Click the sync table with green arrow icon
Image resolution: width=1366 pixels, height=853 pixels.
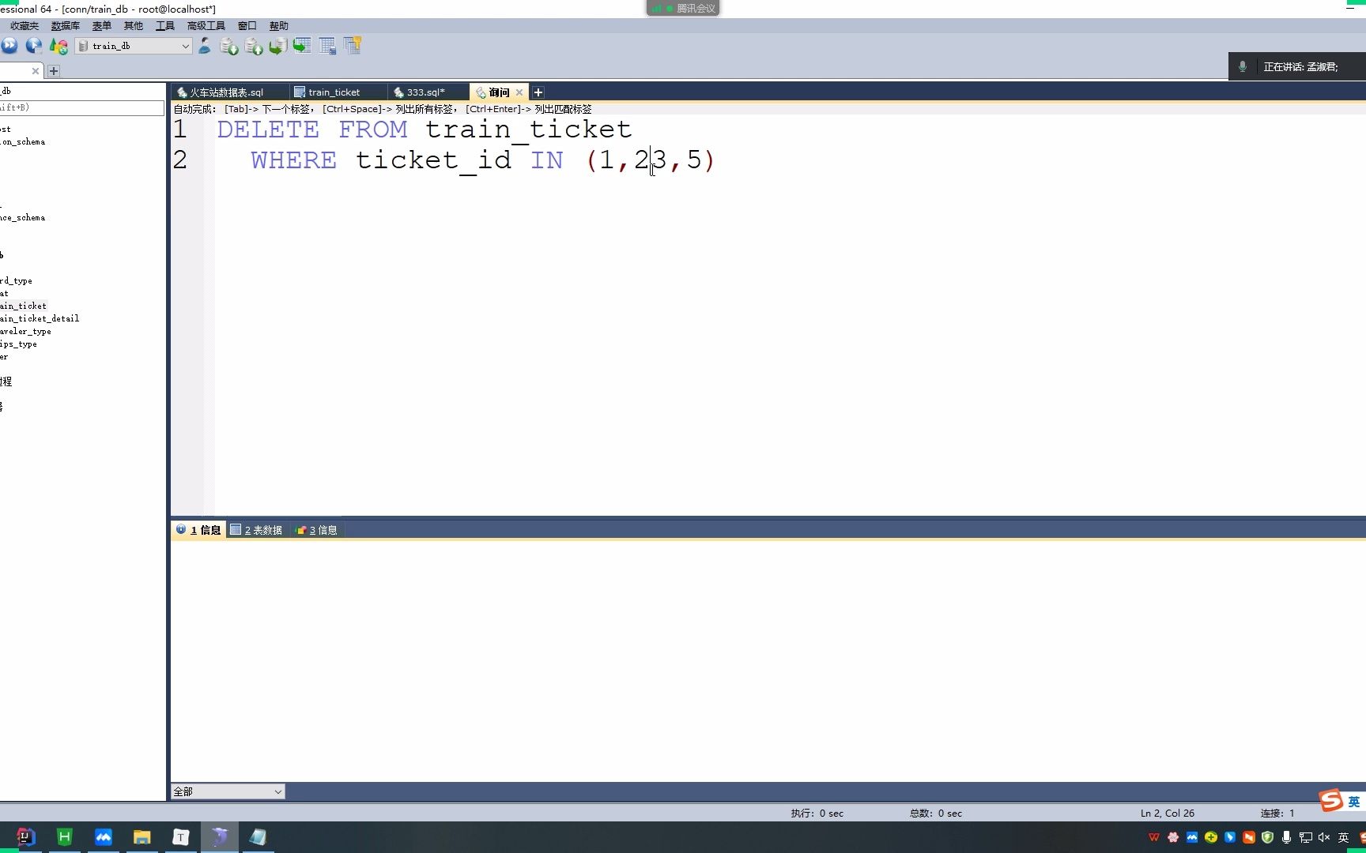tap(302, 46)
